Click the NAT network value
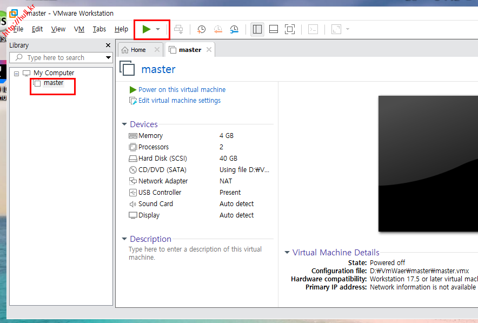Image resolution: width=478 pixels, height=323 pixels. click(x=226, y=181)
